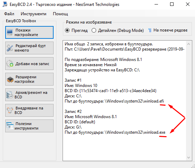Open the Помощ menu
This screenshot has width=195, height=168.
tap(61, 14)
